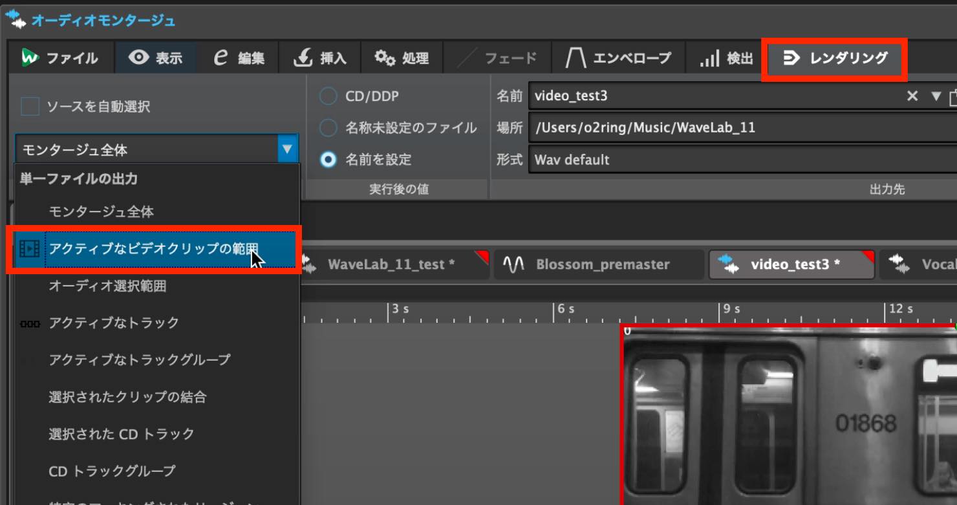Switch to the 表示 tab
The image size is (957, 505).
point(155,58)
